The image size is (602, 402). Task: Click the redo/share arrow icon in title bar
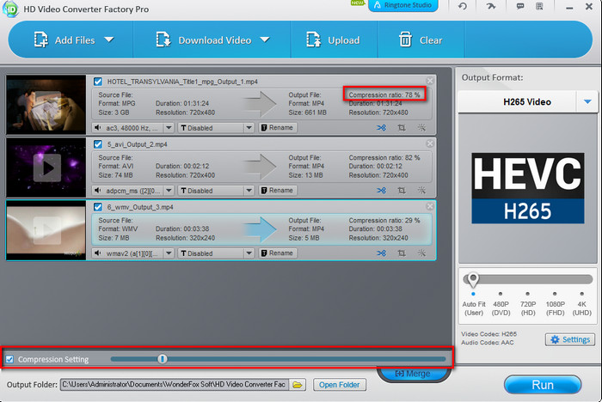[x=491, y=6]
